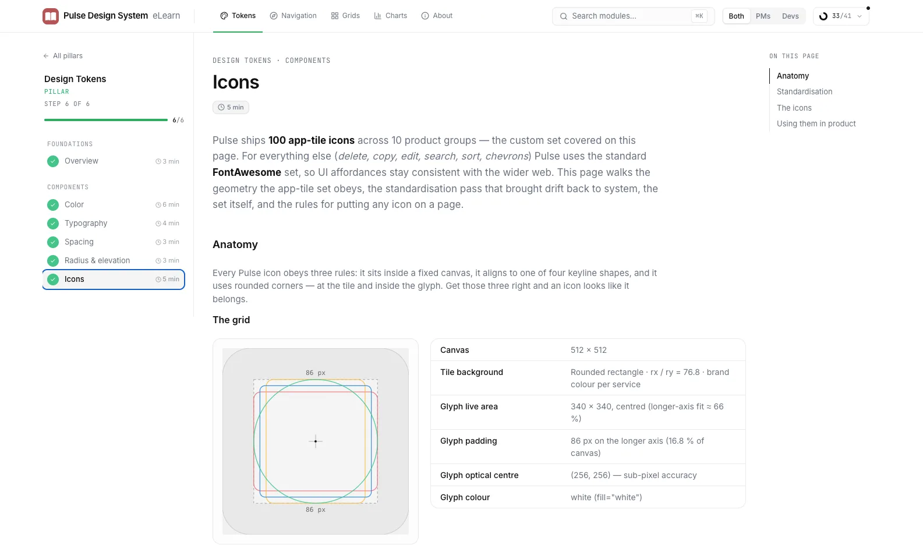The width and height of the screenshot is (923, 559).
Task: Click the green checkmark beside Icons
Action: point(53,279)
